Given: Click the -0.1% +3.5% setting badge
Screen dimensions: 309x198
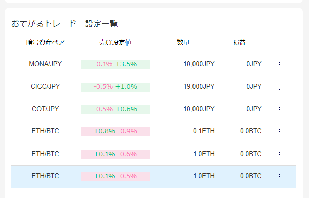Looking at the screenshot, I should point(115,65).
